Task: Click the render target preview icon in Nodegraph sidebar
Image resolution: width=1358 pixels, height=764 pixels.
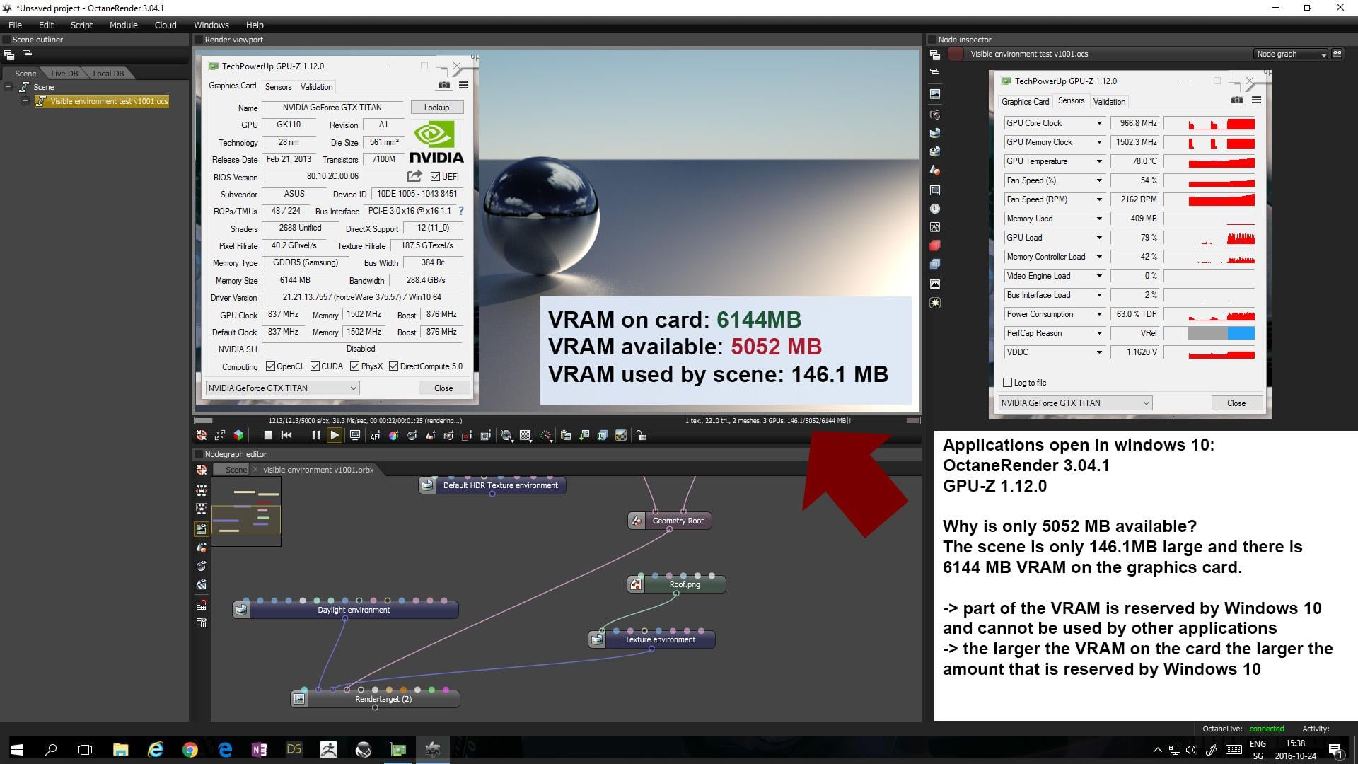Action: (x=202, y=528)
